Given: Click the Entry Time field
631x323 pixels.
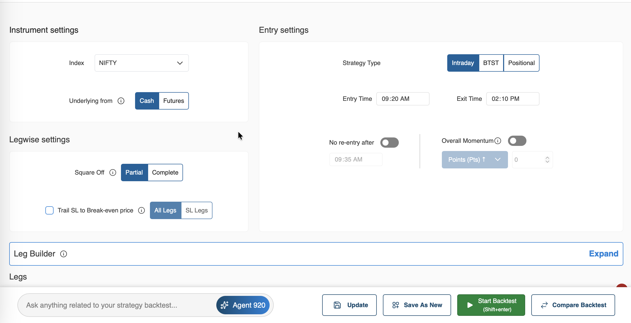Looking at the screenshot, I should (x=403, y=99).
